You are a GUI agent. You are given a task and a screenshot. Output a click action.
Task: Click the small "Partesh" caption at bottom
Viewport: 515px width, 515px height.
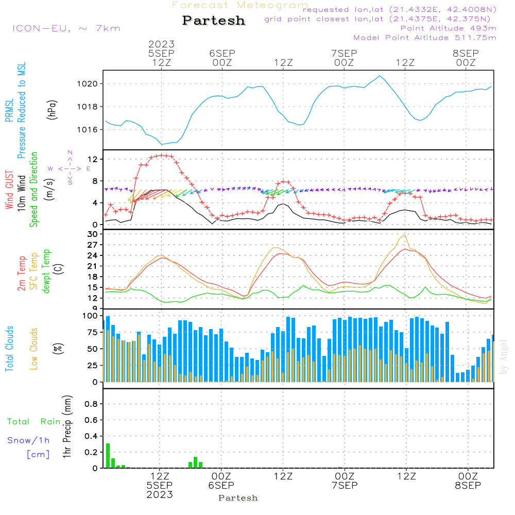point(238,498)
